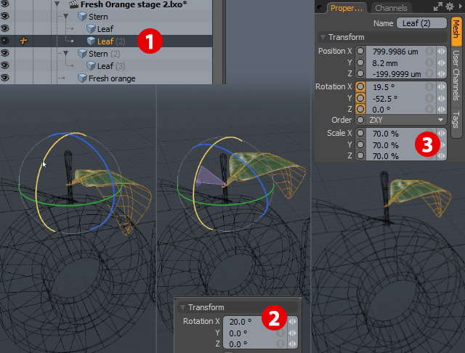Click the Name field containing Leaf (2)

coord(421,23)
